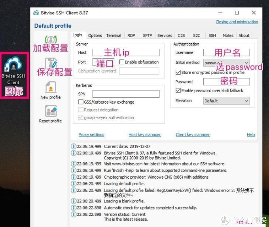269x227 pixels.
Task: Enable the obfuscation checkbox
Action: pyautogui.click(x=121, y=62)
